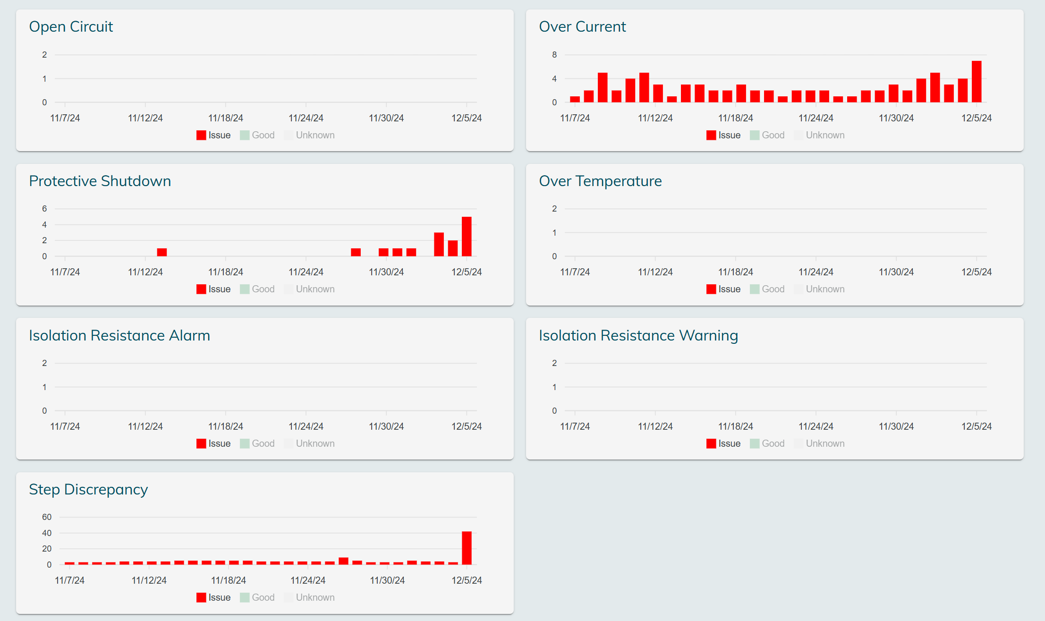Click first bar in Over Current chart
This screenshot has height=621, width=1045.
pos(575,99)
